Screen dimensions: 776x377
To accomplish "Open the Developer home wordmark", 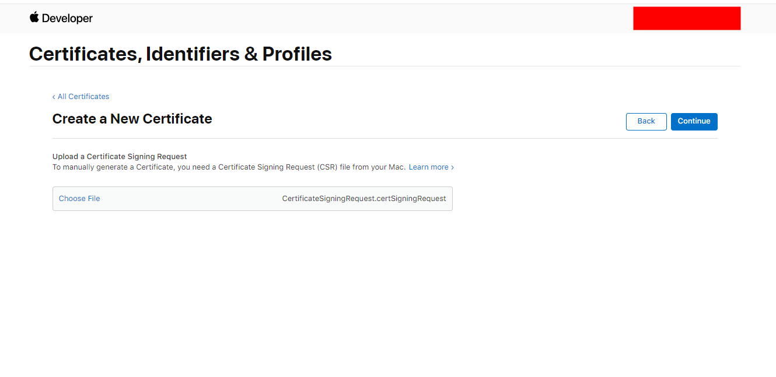I will click(67, 18).
